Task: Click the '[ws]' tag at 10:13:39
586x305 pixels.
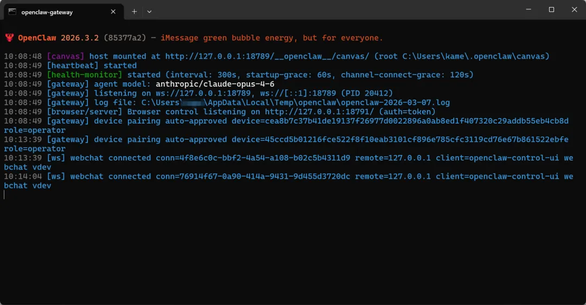Action: (56, 158)
